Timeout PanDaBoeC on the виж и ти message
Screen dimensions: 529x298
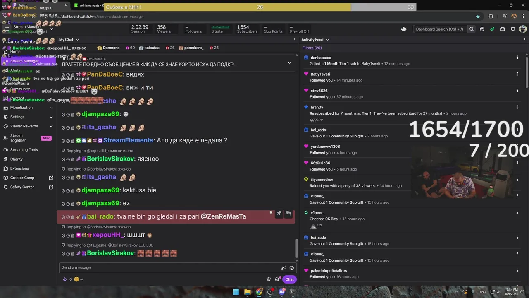[68, 88]
